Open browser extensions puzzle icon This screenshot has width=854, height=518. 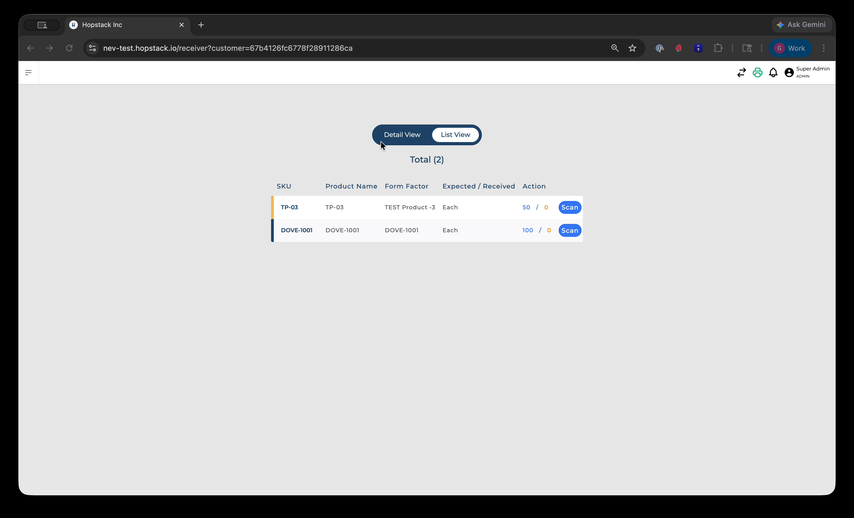(718, 48)
